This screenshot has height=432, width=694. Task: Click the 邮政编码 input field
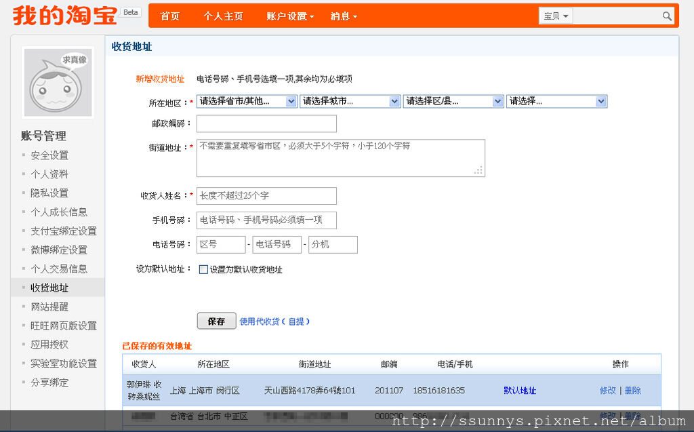point(266,123)
